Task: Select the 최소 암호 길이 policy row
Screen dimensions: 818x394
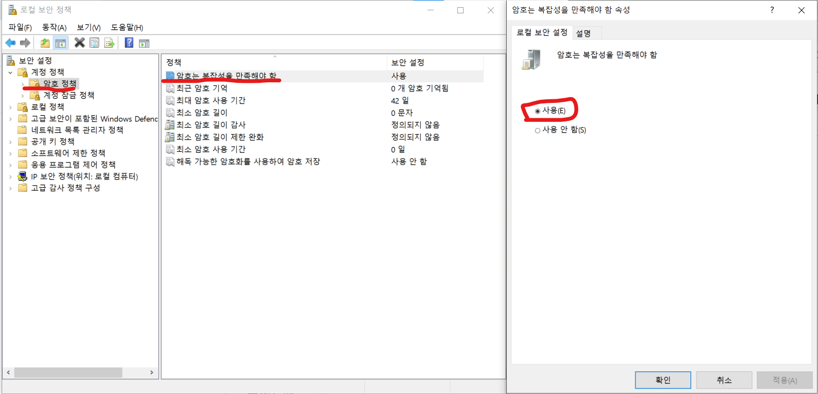Action: tap(324, 113)
